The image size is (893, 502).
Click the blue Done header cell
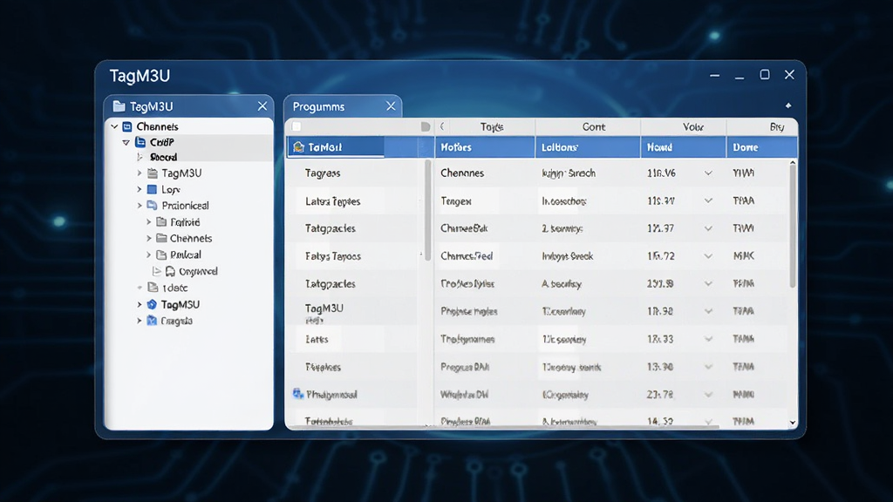click(x=761, y=146)
